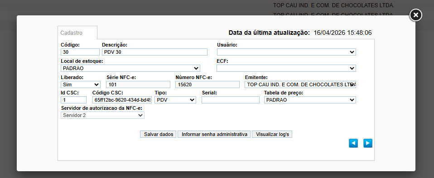434x178 pixels.
Task: Click background row TOP CAU IND. E COM.
Action: pyautogui.click(x=333, y=5)
